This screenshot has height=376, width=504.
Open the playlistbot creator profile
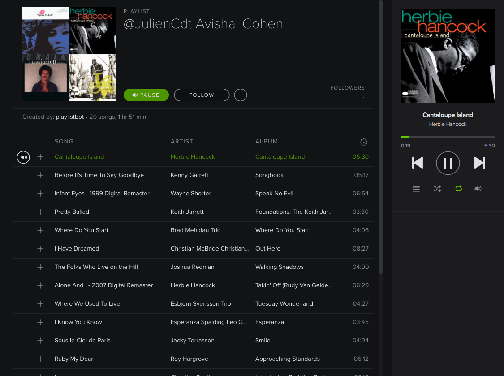(x=70, y=117)
